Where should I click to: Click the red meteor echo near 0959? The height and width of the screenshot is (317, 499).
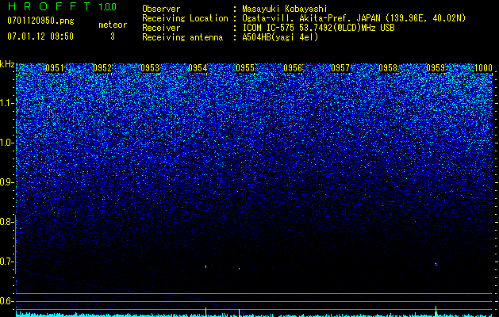click(x=436, y=264)
